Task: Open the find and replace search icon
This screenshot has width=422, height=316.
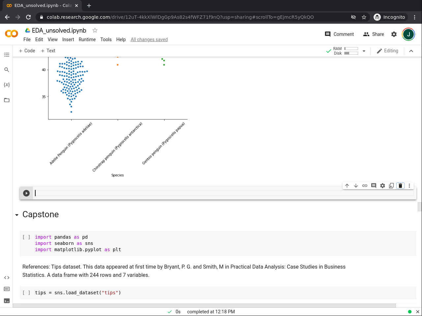Action: coord(7,70)
